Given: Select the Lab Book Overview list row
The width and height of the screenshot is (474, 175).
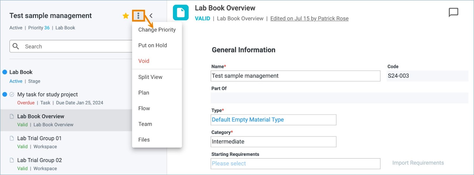Looking at the screenshot, I should [x=66, y=120].
